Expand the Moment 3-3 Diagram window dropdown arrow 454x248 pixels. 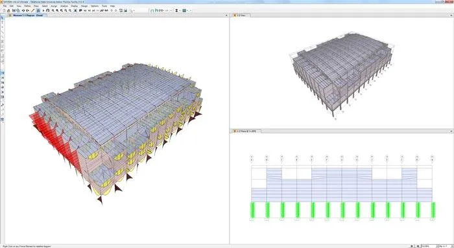(226, 15)
